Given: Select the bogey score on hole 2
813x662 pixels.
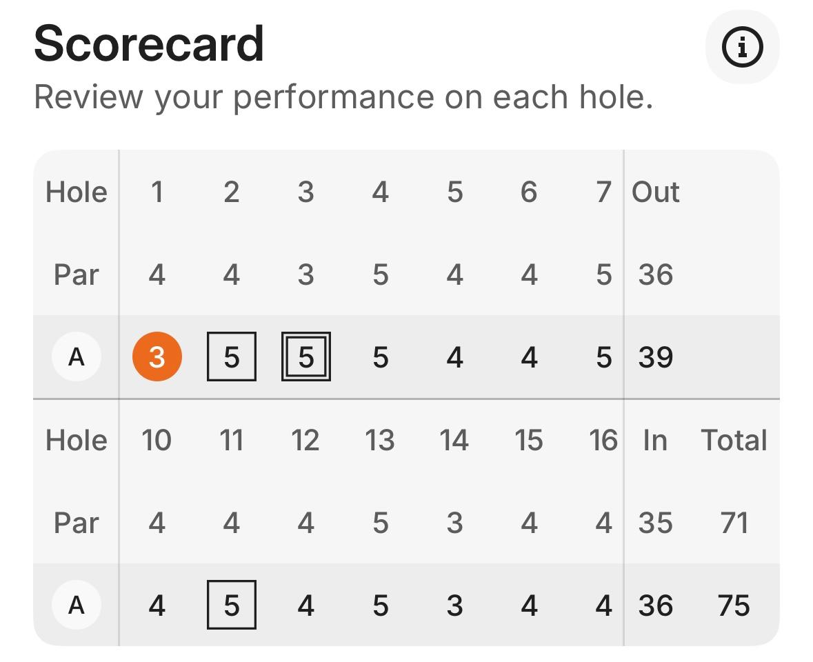Looking at the screenshot, I should 232,357.
